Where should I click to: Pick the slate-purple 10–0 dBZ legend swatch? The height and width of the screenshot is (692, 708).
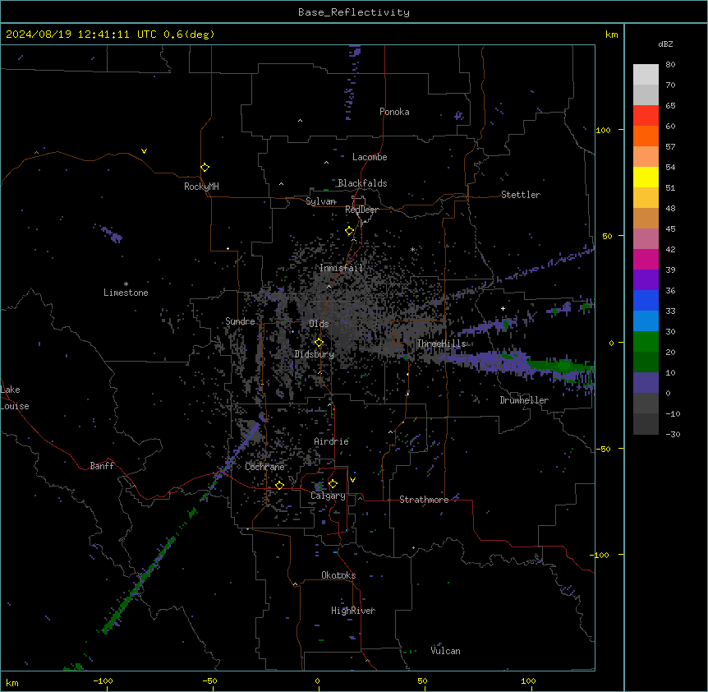(646, 383)
